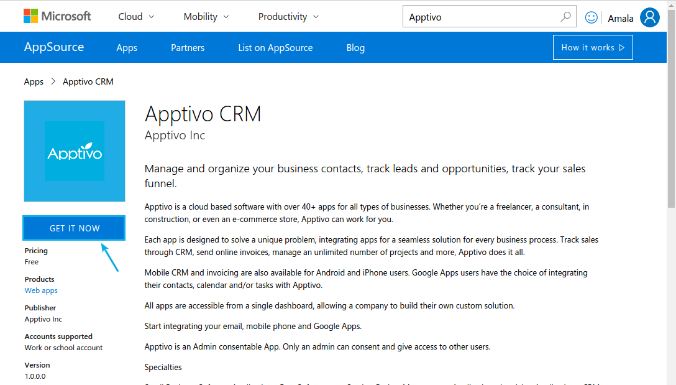This screenshot has height=385, width=676.
Task: Click the version number 1.0.0.0
Action: coord(35,376)
